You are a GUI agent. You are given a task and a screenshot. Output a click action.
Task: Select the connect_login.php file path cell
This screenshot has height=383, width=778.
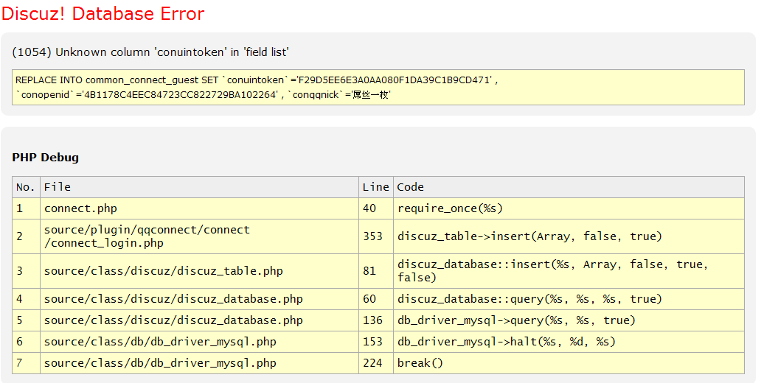(147, 236)
